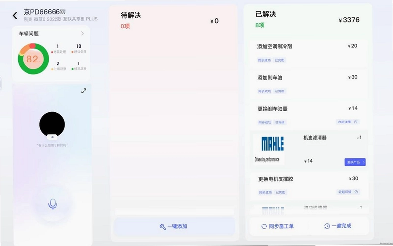Screen dimensions: 393x246
Task: Click 同步施工单 button
Action: (278, 226)
